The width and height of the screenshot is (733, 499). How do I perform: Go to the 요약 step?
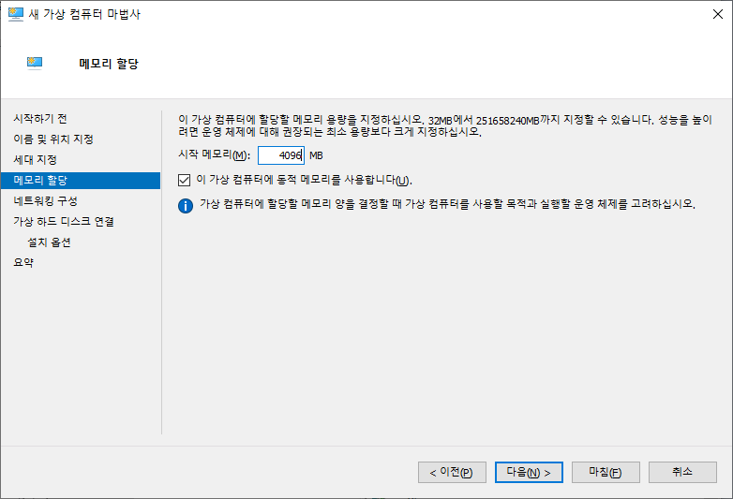click(23, 262)
